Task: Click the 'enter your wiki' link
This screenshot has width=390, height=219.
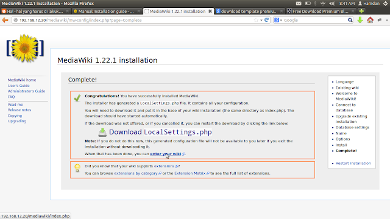Action: click(x=166, y=154)
